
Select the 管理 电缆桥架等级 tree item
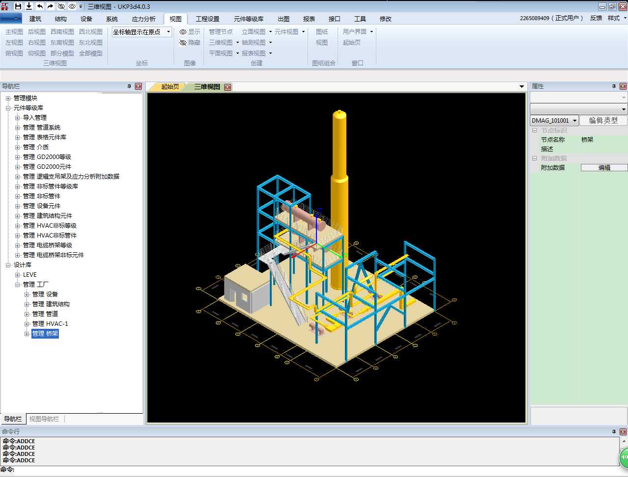point(48,245)
